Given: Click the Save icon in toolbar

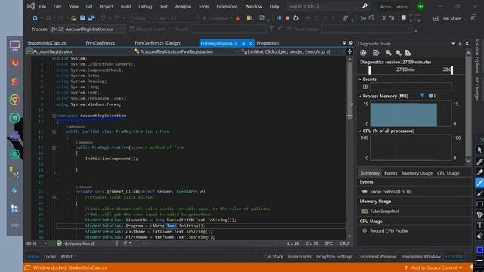Looking at the screenshot, I should [x=82, y=18].
